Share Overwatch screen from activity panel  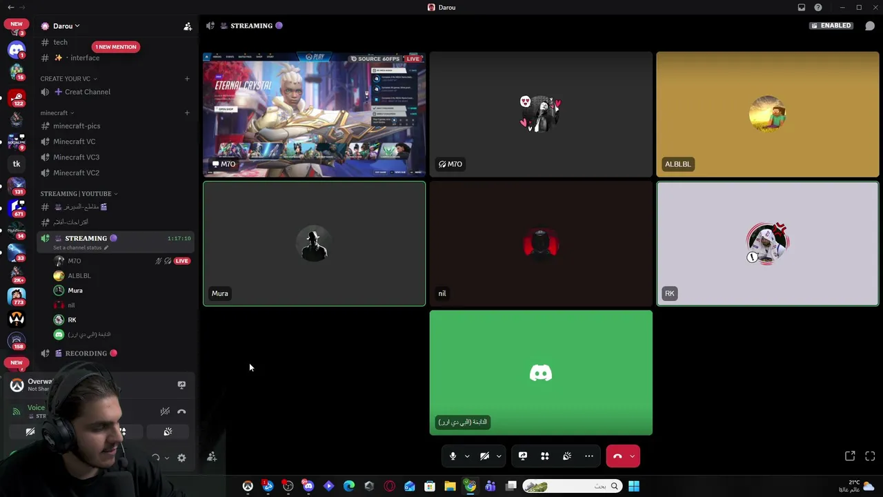tap(181, 384)
